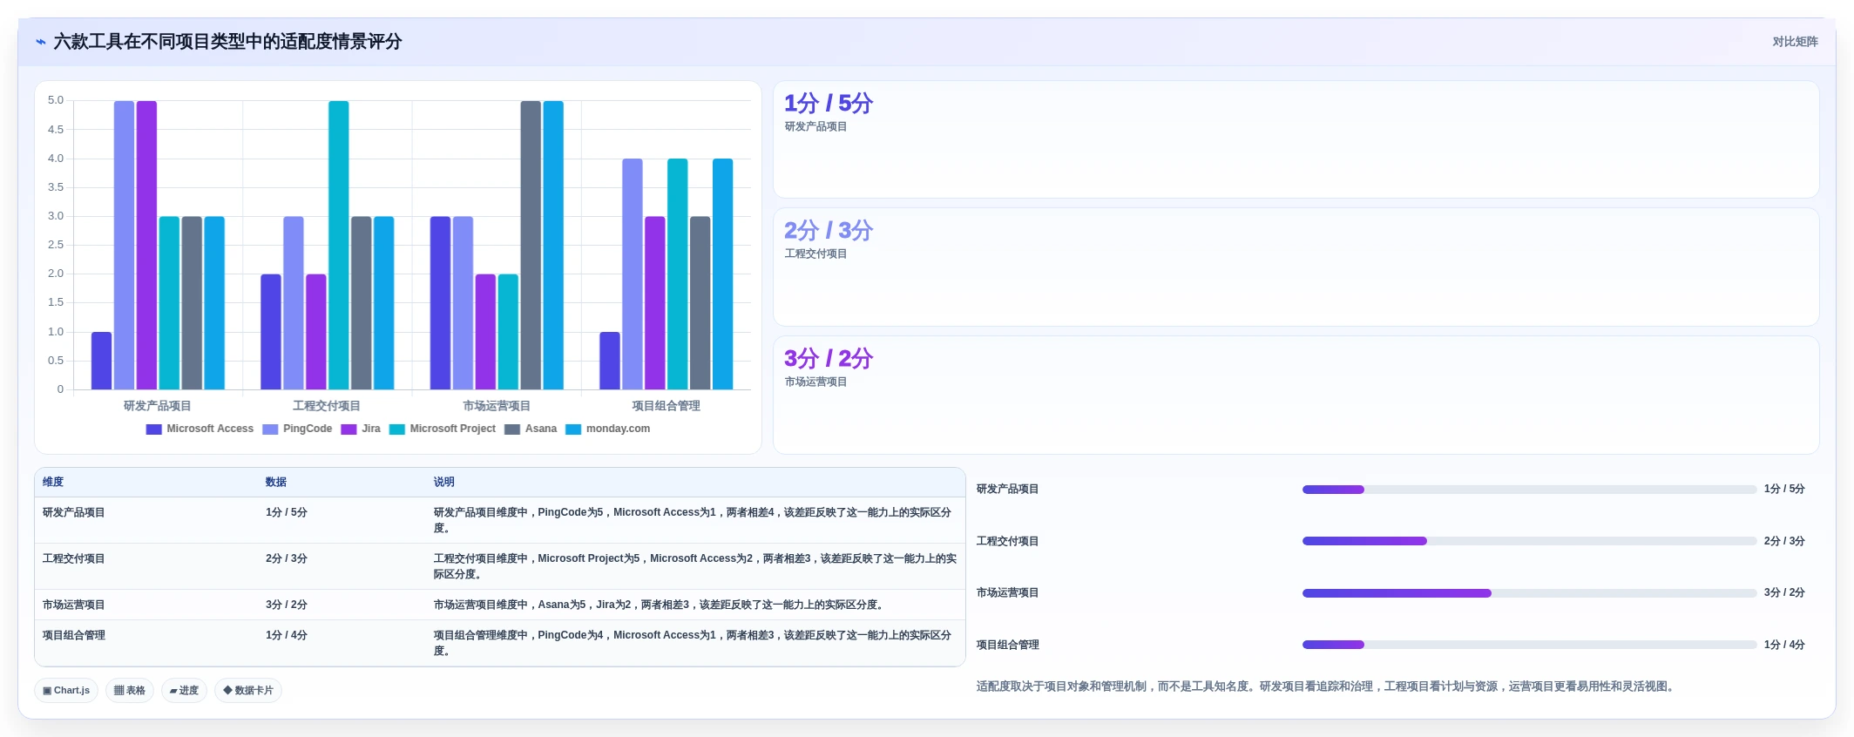The image size is (1854, 737).
Task: Click the Chart.js tag chip
Action: pos(66,691)
